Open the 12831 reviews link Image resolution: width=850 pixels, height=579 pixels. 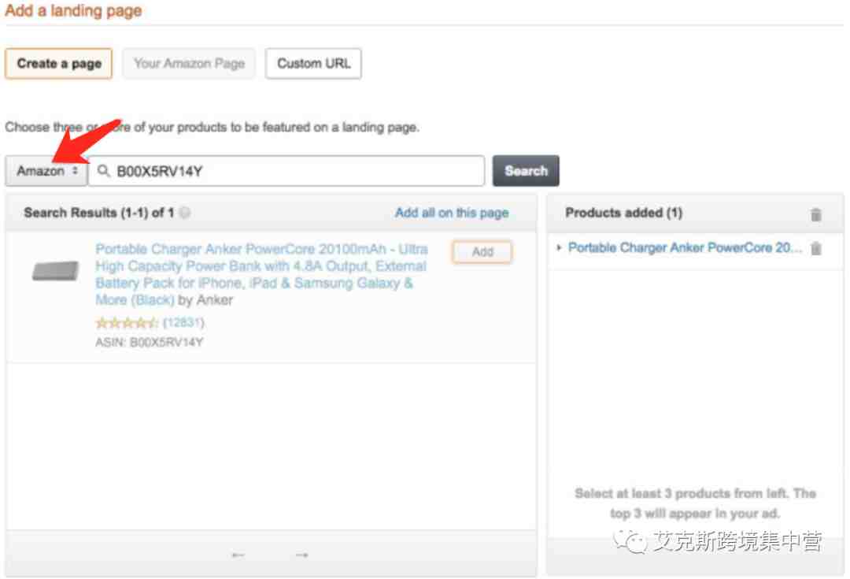pos(183,323)
